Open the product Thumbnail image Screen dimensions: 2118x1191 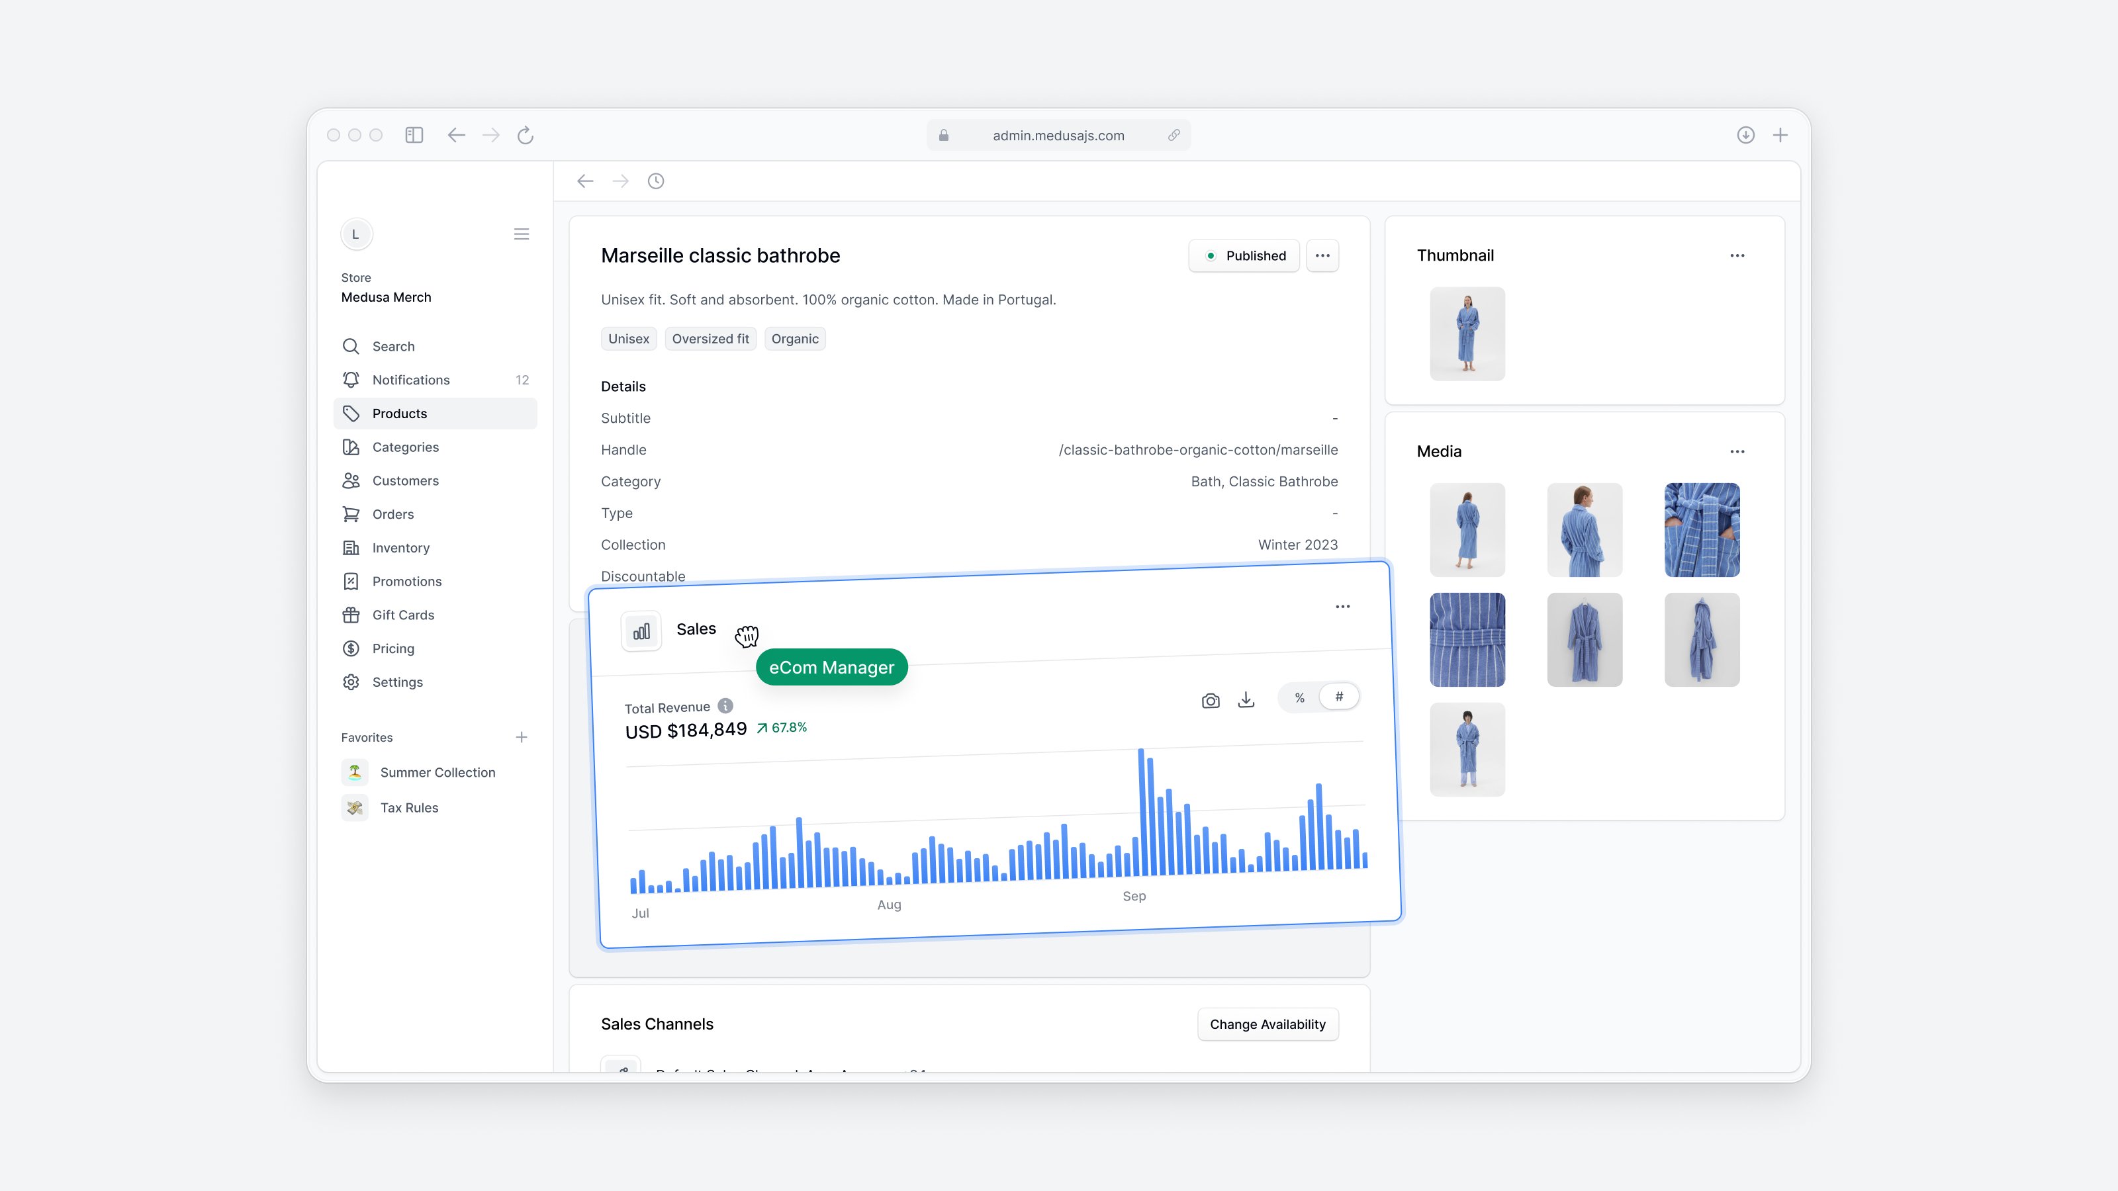(1467, 333)
